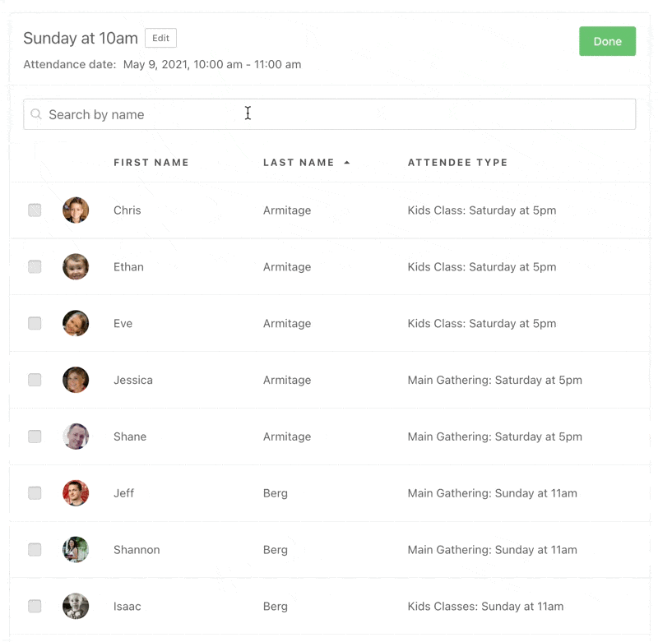658x642 pixels.
Task: Focus the Search by name field
Action: [x=329, y=114]
